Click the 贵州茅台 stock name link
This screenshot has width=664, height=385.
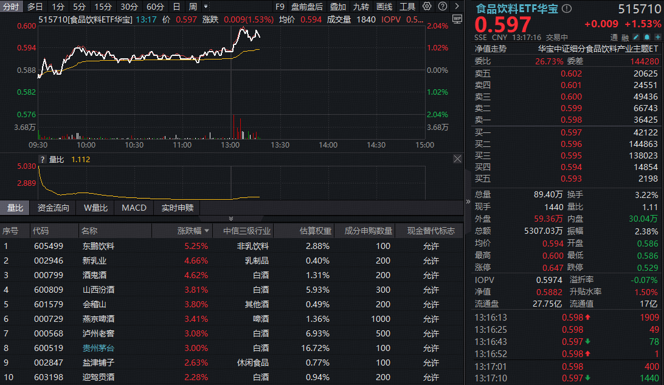tap(98, 349)
